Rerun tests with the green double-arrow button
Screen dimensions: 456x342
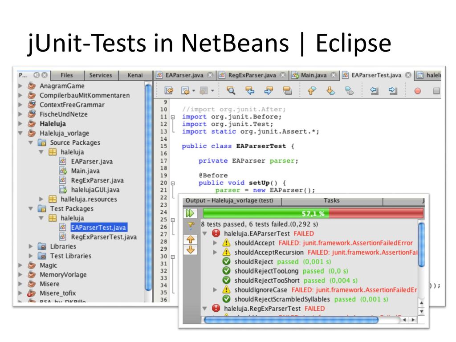click(x=190, y=213)
